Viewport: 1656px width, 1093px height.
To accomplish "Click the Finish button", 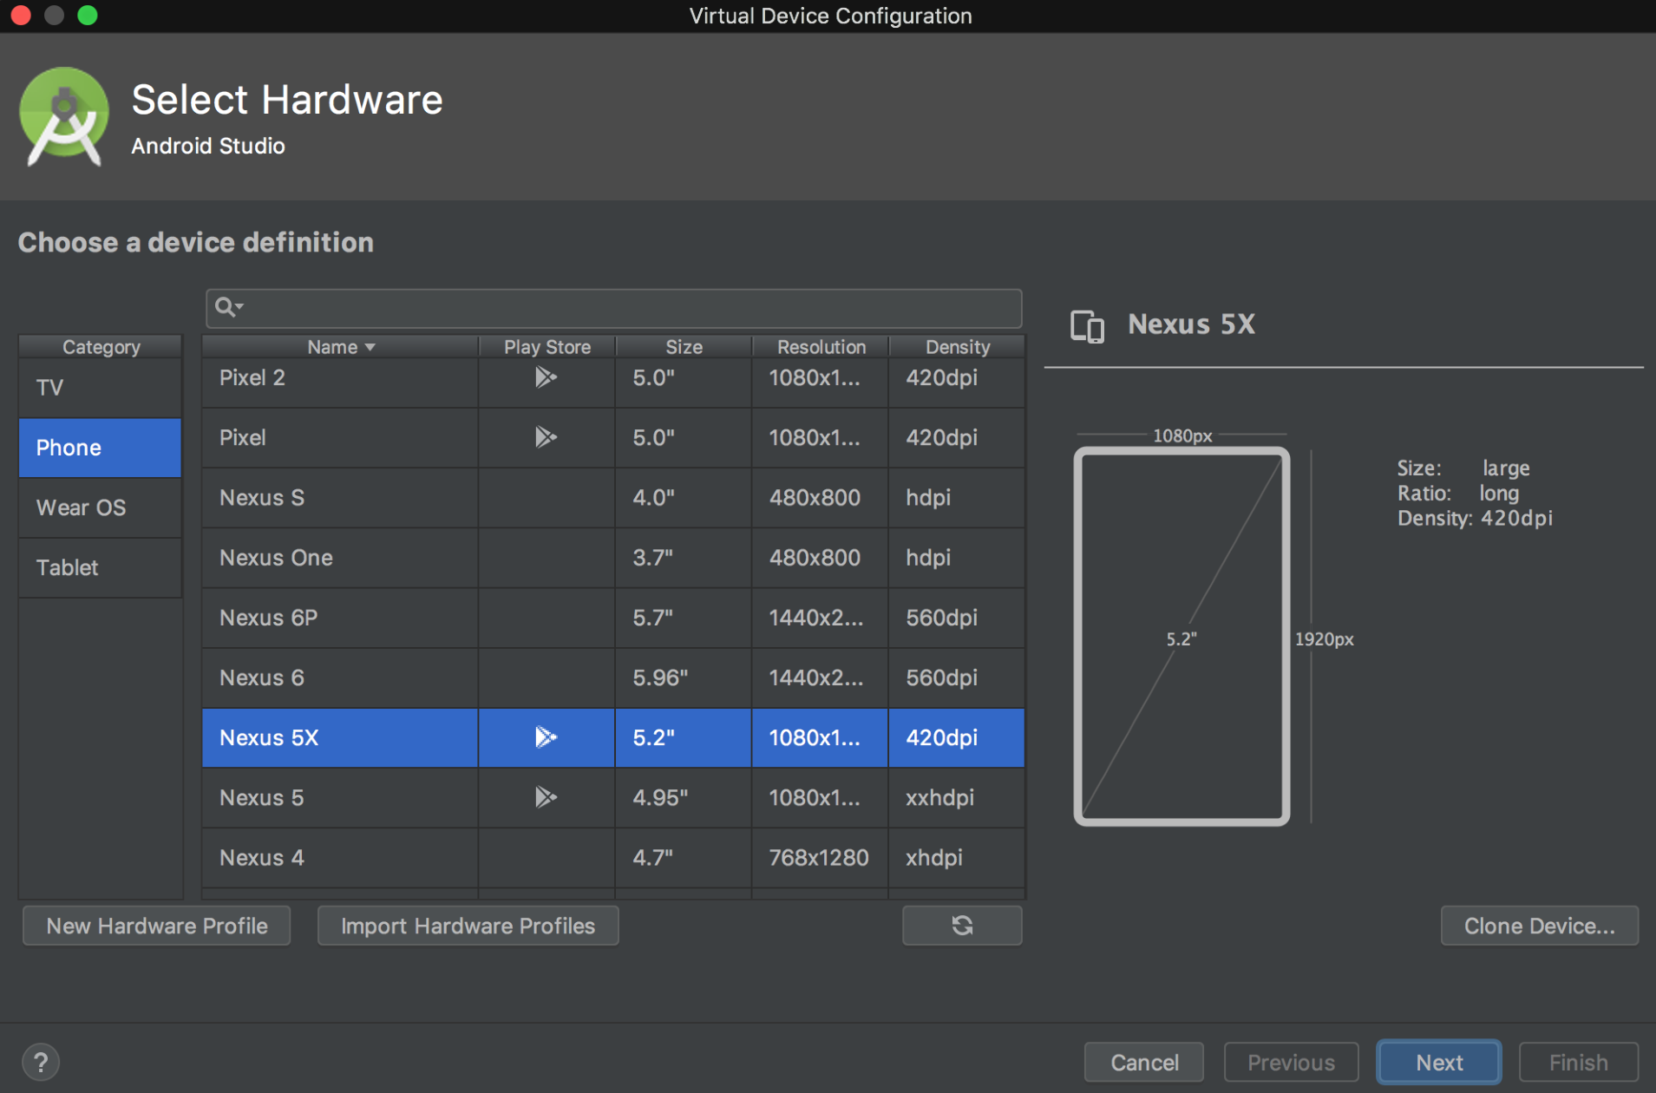I will point(1578,1063).
